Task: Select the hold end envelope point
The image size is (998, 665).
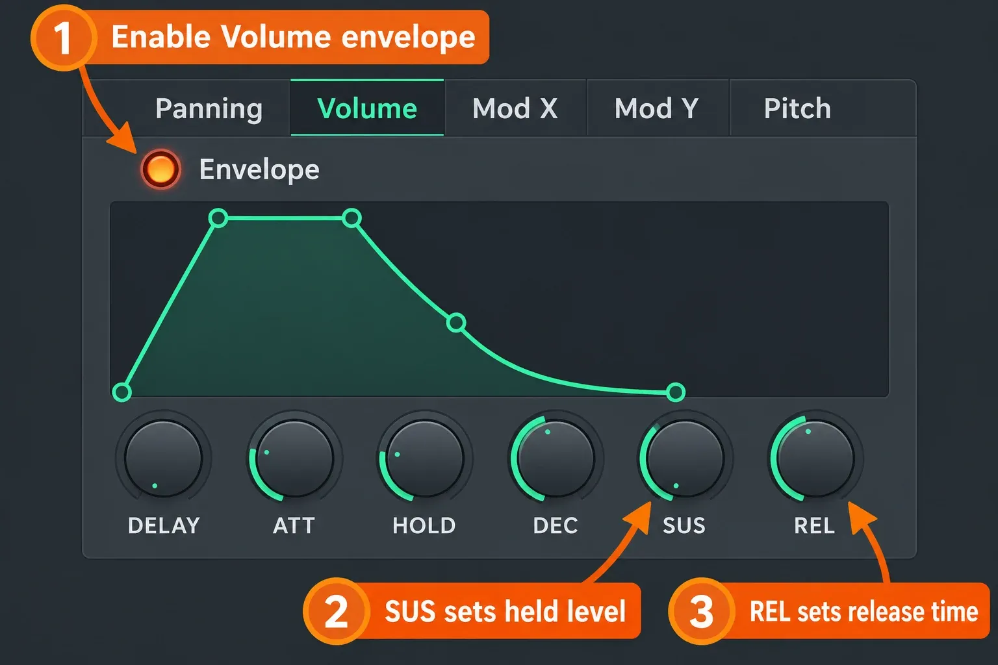Action: [352, 218]
